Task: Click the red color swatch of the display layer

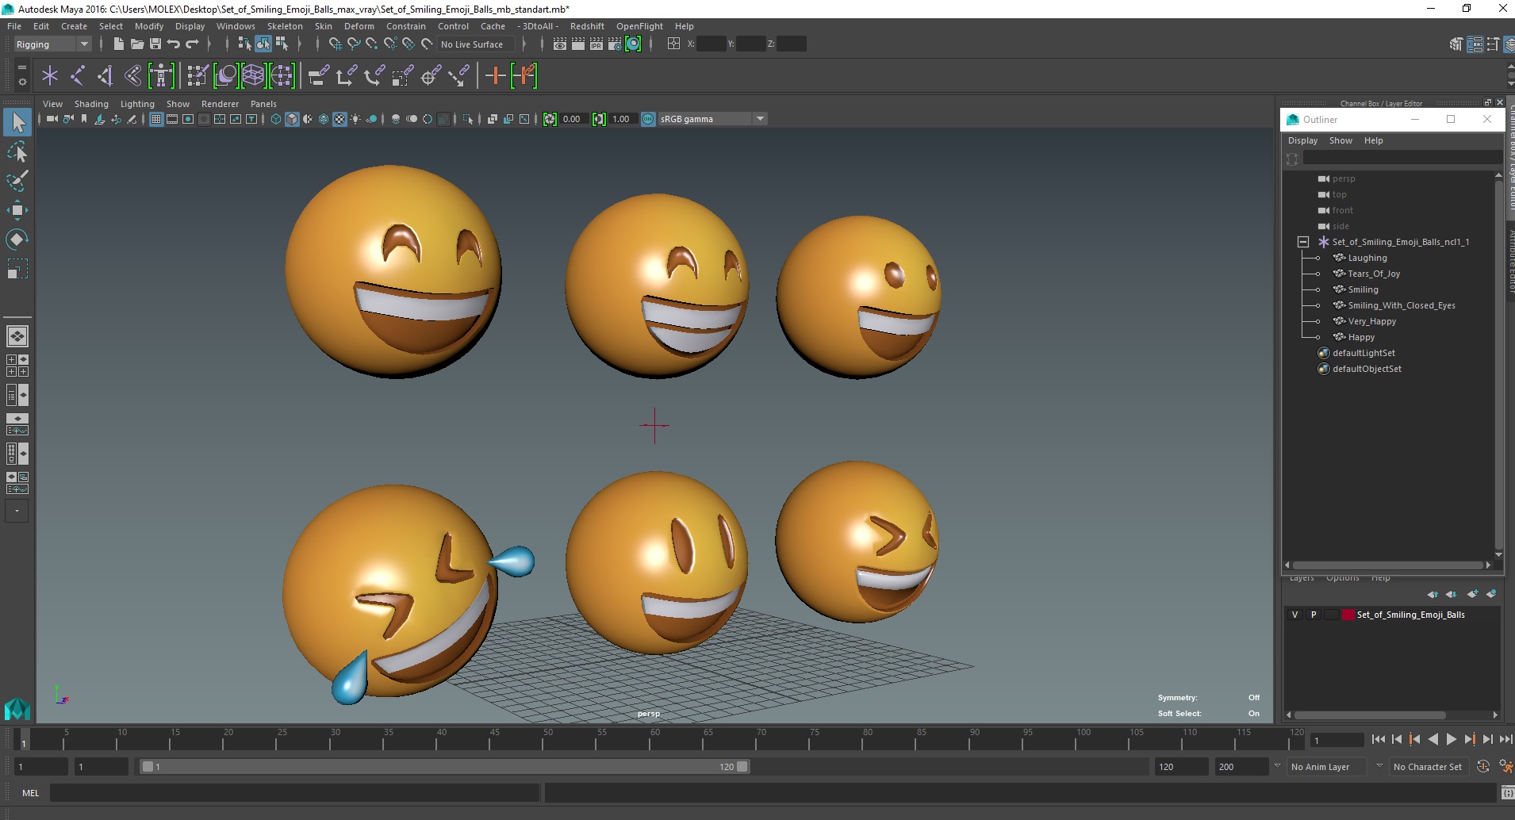Action: pos(1348,615)
